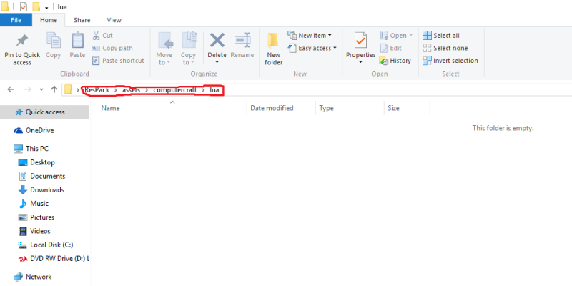Open the recent locations dropdown
This screenshot has width=572, height=286.
(41, 90)
